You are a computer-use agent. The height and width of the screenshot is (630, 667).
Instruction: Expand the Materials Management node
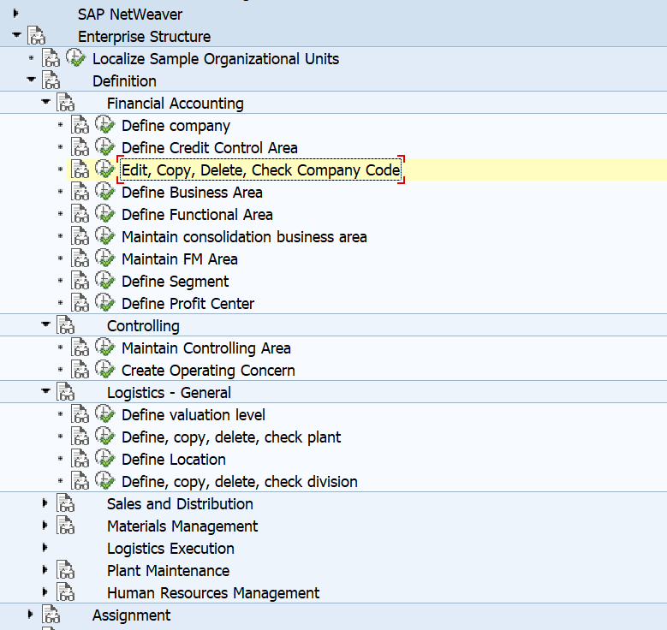(45, 526)
